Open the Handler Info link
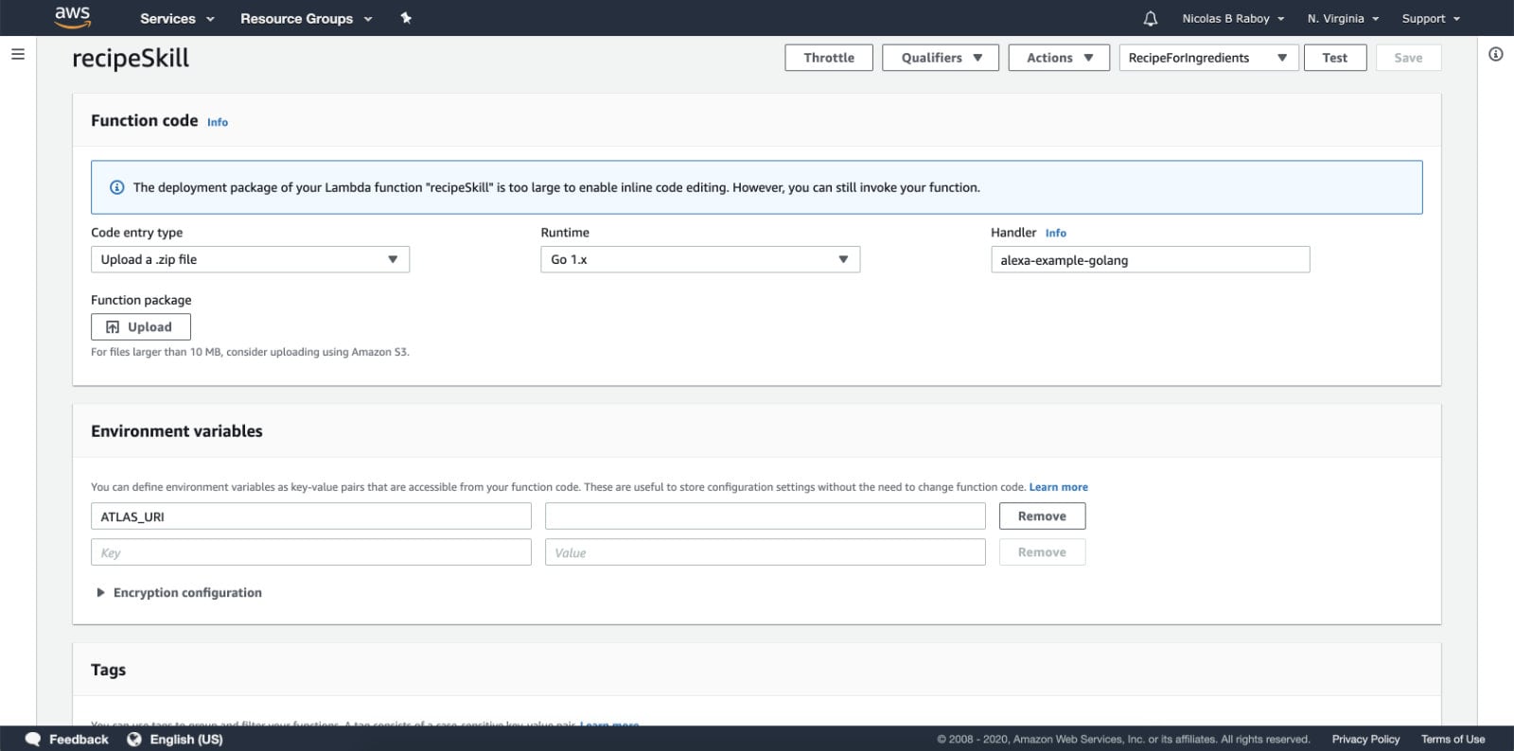The image size is (1514, 751). point(1056,233)
